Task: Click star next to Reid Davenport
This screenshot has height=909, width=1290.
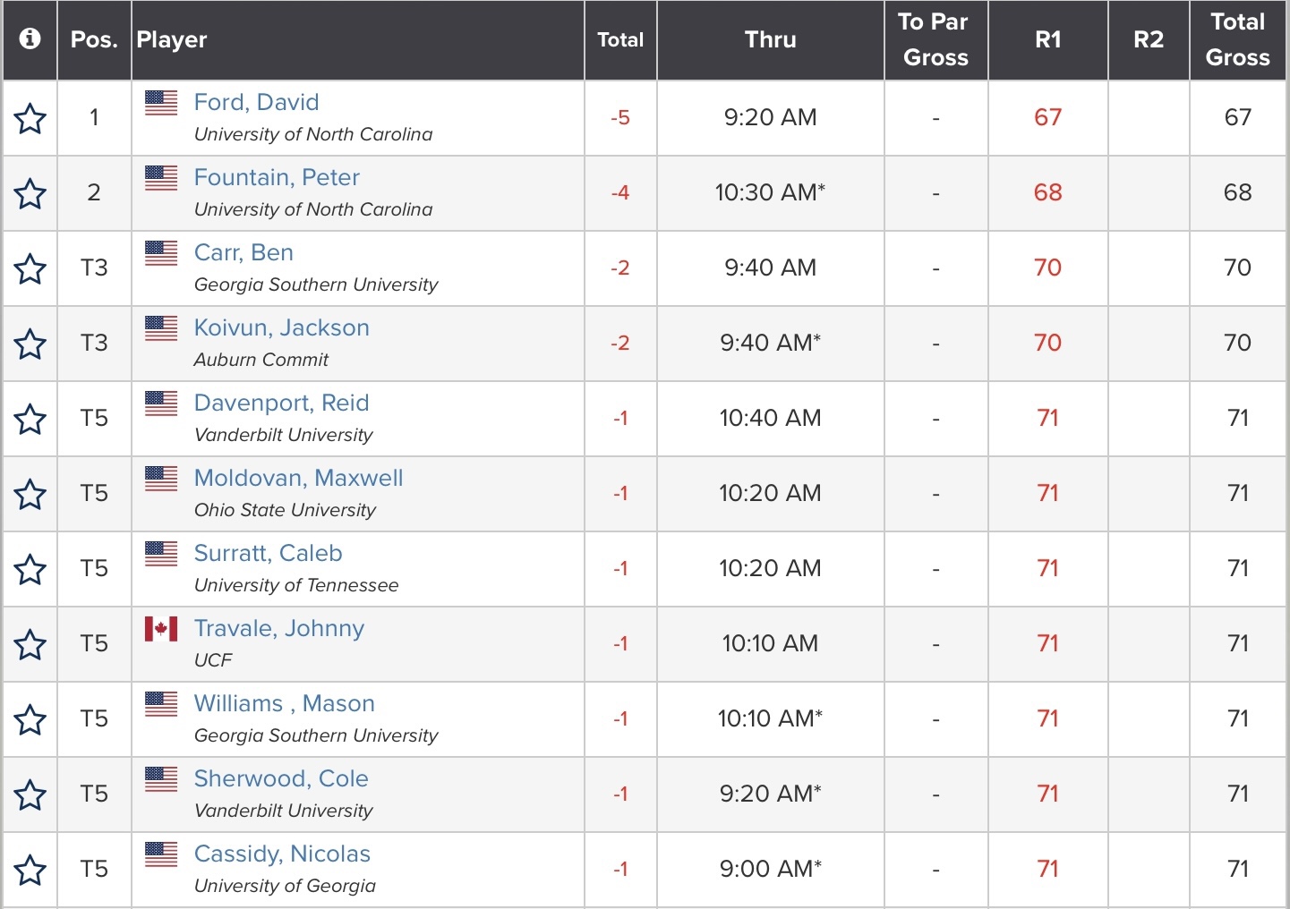Action: click(30, 419)
